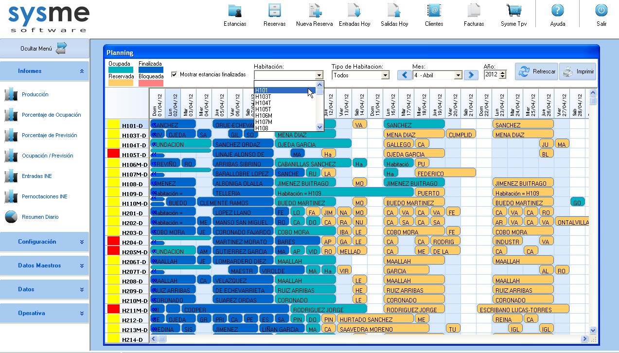This screenshot has height=353, width=619.
Task: Collapse the Informes section
Action: [x=45, y=71]
